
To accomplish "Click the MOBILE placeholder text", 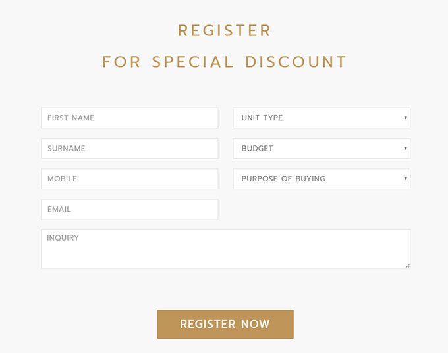I will tap(63, 179).
